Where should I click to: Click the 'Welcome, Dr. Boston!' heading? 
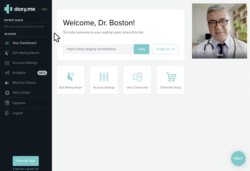click(99, 23)
